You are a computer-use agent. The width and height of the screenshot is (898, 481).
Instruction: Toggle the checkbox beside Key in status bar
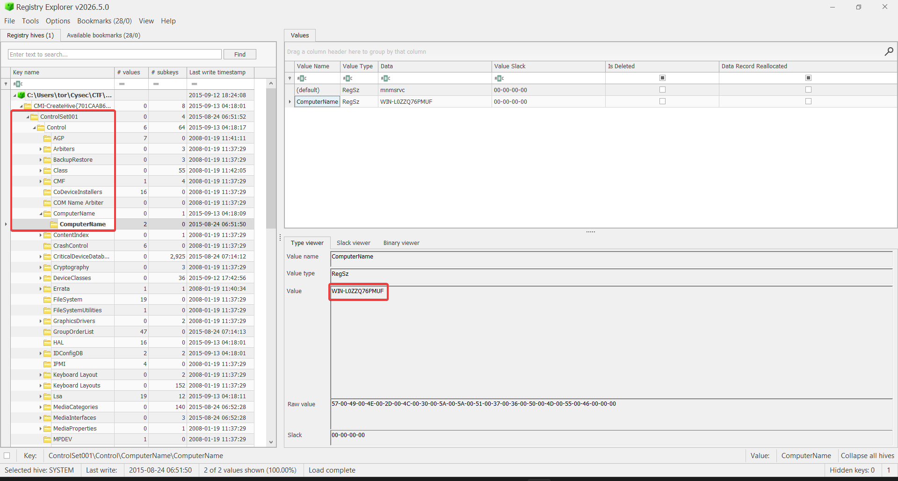(7, 455)
